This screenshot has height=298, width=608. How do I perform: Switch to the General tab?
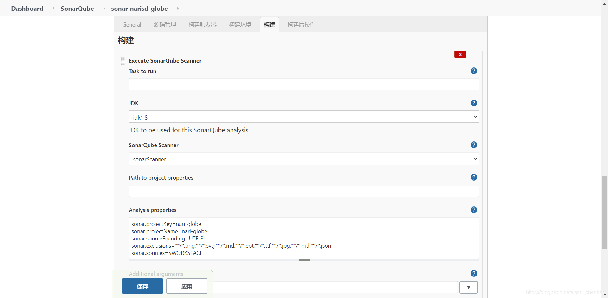132,25
